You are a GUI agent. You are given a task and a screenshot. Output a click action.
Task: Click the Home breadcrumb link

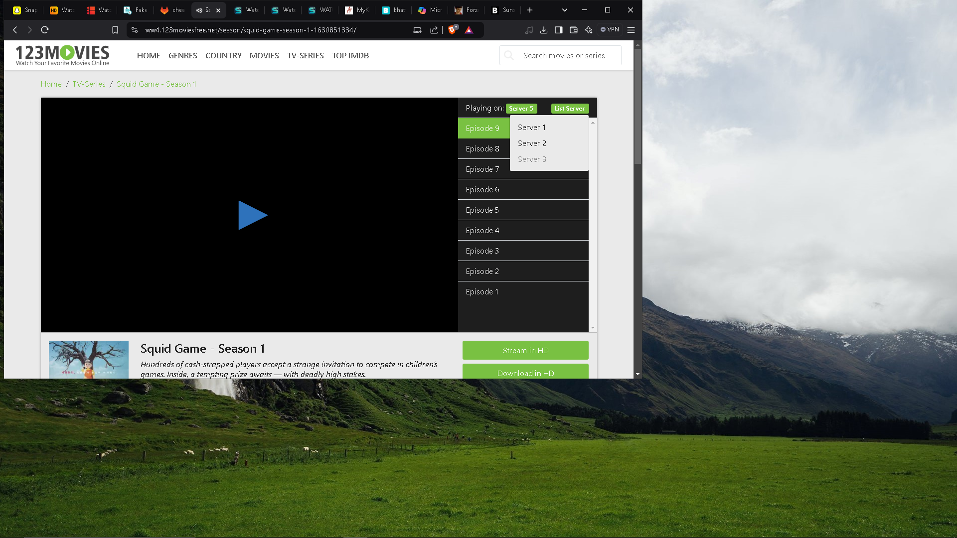[x=51, y=84]
